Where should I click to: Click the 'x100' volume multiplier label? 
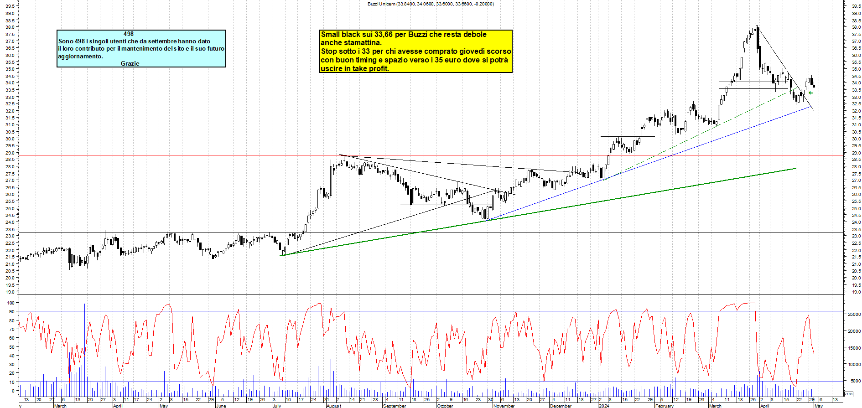848,394
